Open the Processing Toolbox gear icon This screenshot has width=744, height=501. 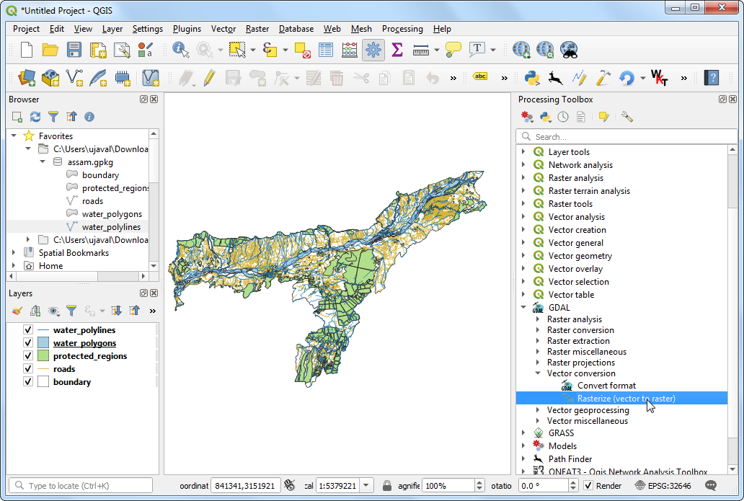coord(373,50)
